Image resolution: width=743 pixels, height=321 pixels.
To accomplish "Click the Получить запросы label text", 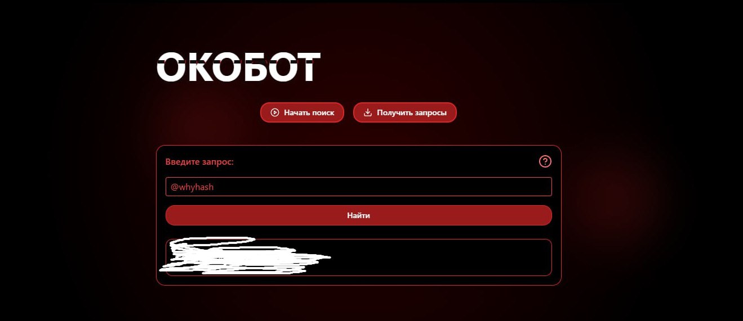I will click(x=412, y=112).
